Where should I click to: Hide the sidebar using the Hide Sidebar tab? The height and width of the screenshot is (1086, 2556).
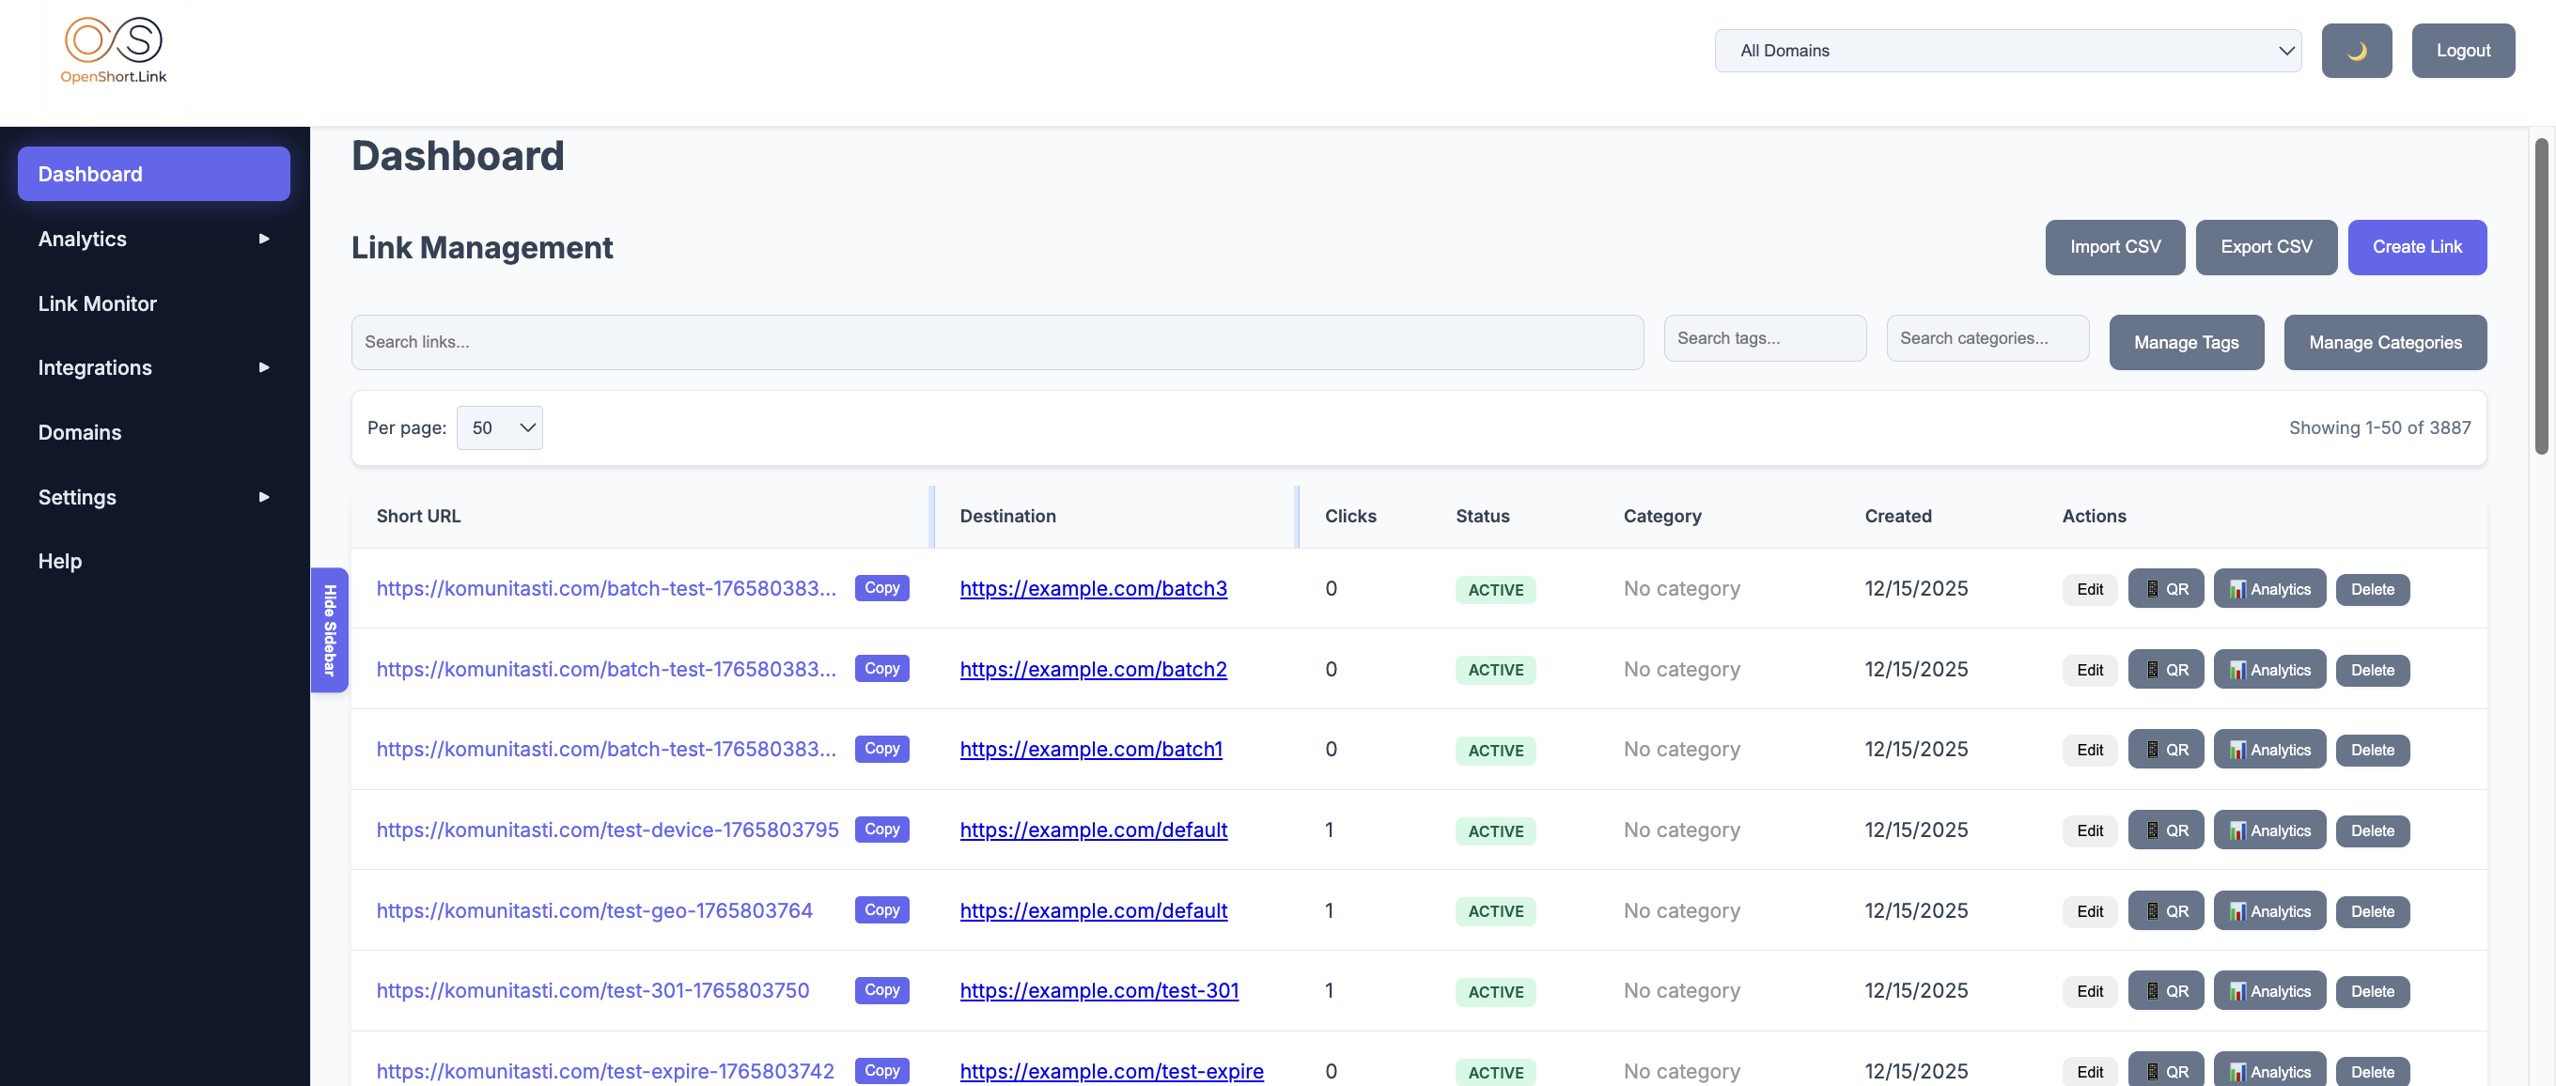pyautogui.click(x=329, y=629)
